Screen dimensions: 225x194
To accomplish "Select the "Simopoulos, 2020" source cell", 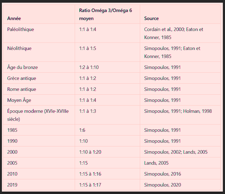I will [x=162, y=185].
